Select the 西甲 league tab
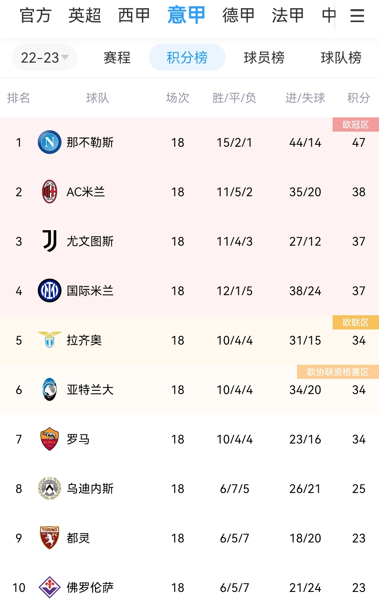Screen dimensions: 379x615 tap(134, 15)
